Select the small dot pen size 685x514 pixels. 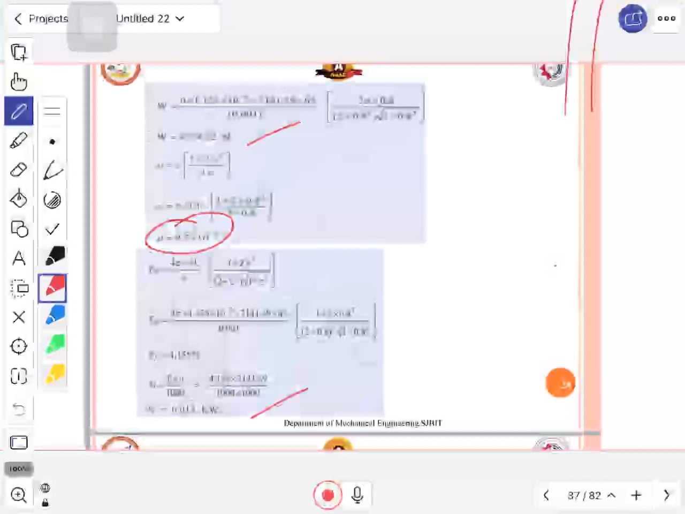pyautogui.click(x=52, y=142)
